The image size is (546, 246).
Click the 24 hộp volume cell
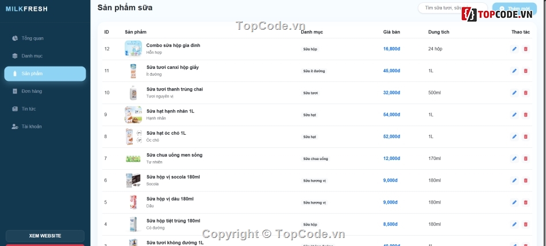coord(435,49)
